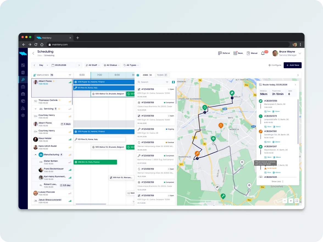Open the box package icon in sidebar

(x=23, y=101)
